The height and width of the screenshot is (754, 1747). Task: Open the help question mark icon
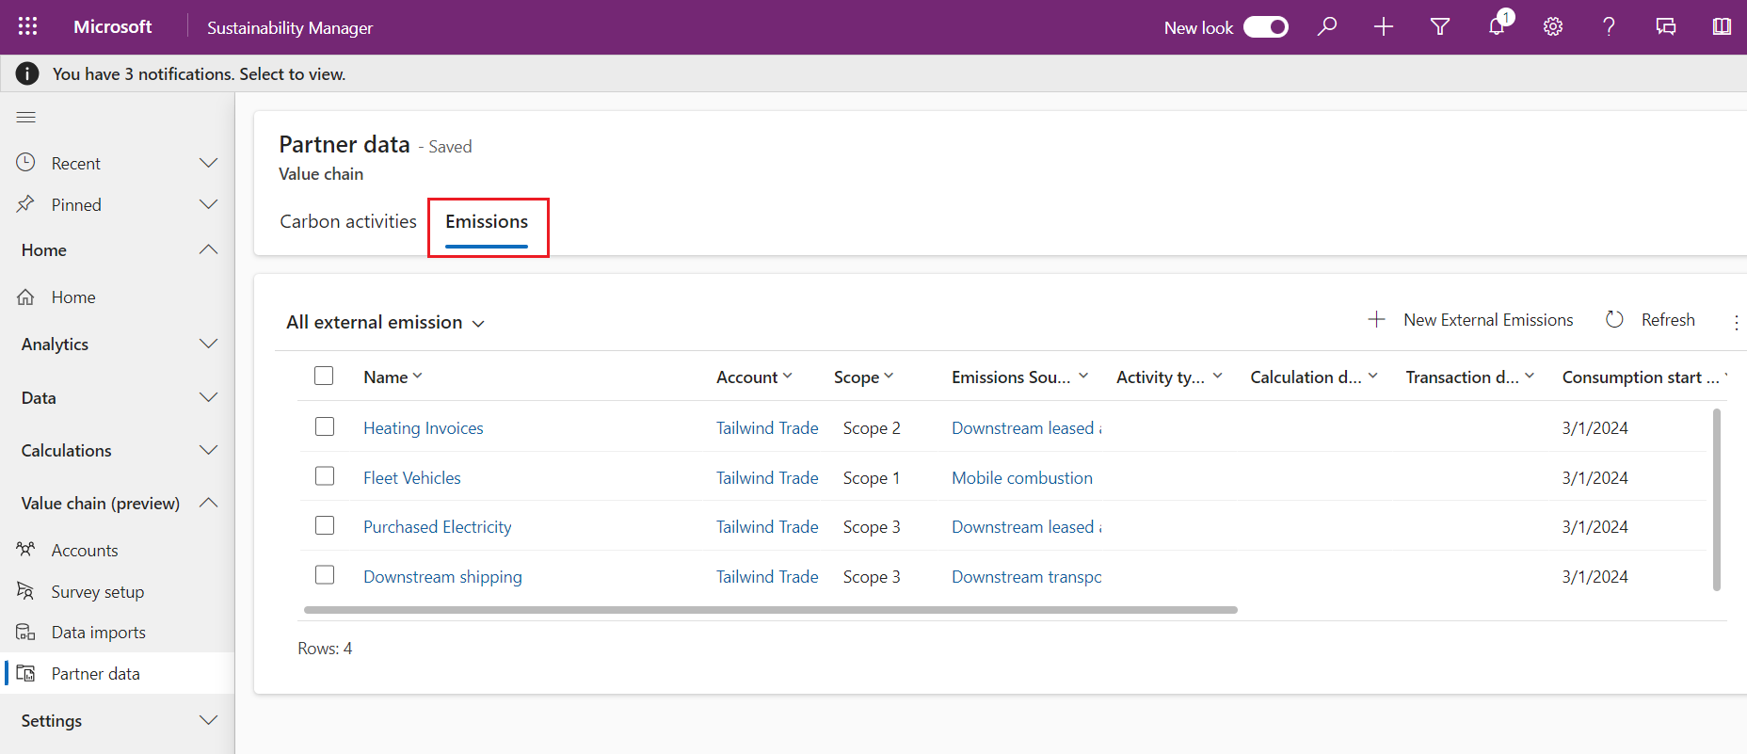[1610, 26]
